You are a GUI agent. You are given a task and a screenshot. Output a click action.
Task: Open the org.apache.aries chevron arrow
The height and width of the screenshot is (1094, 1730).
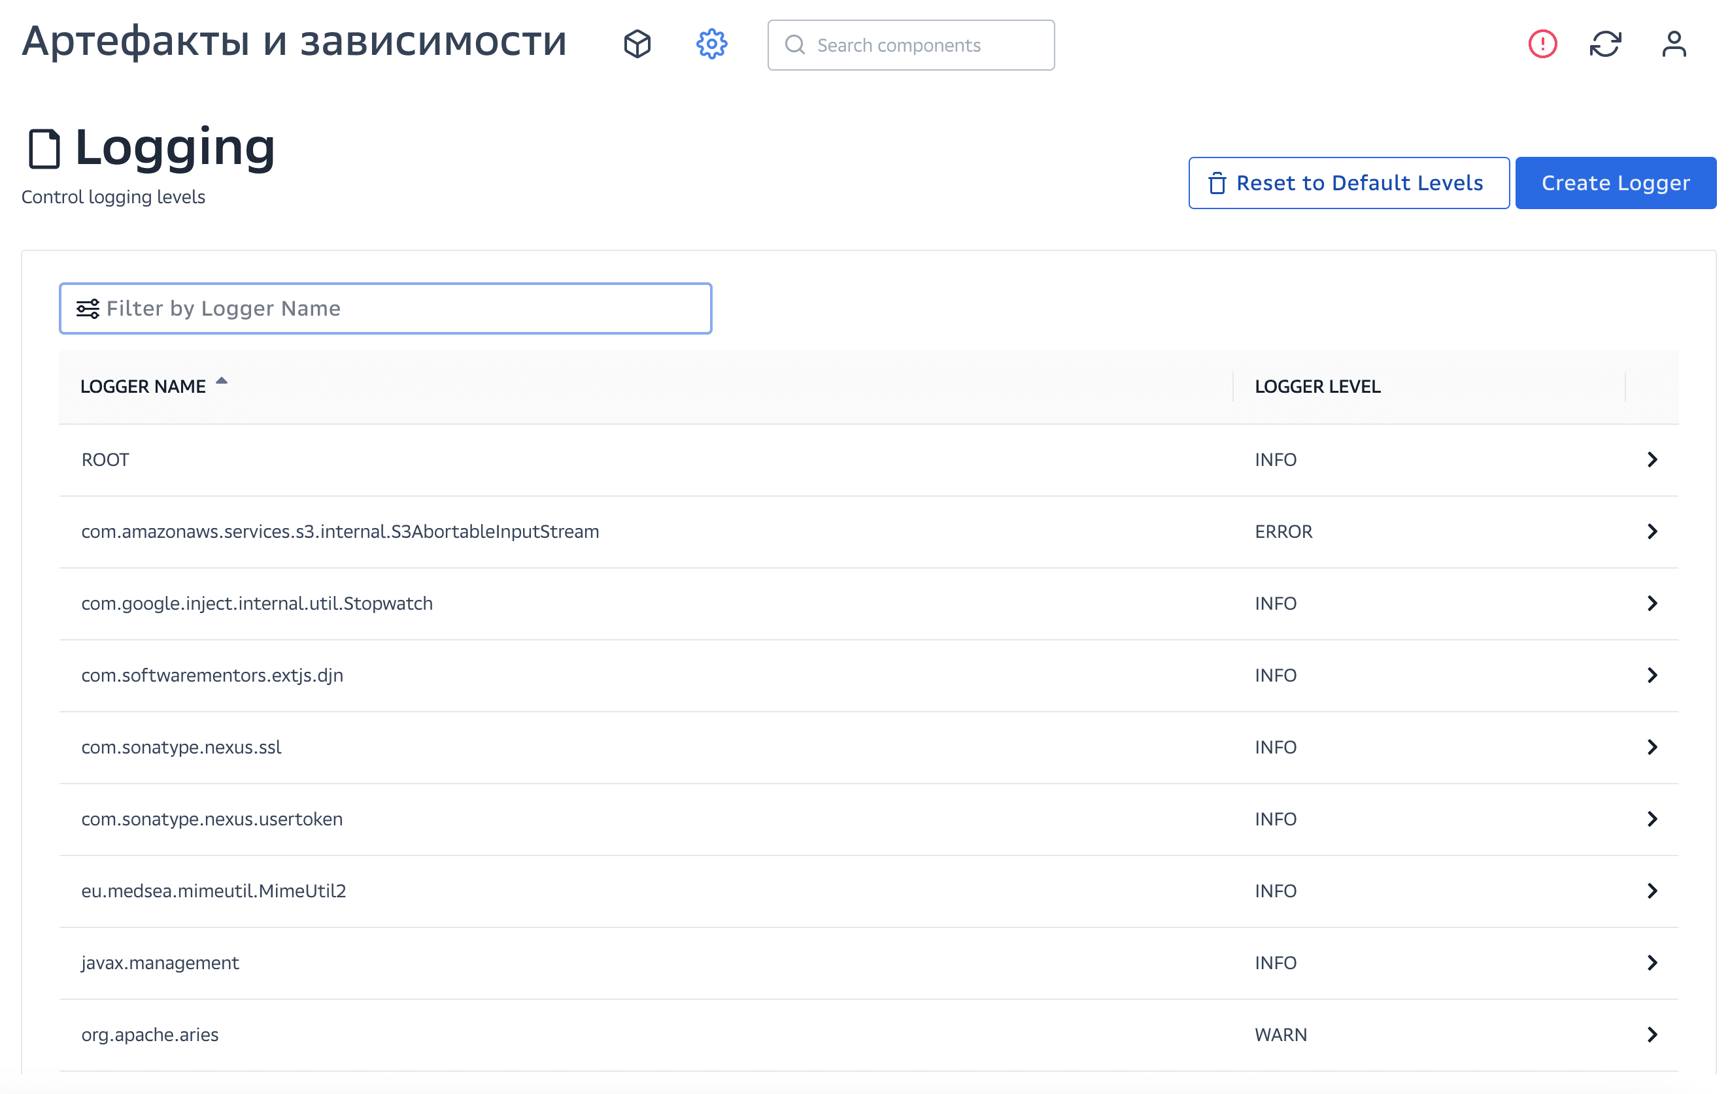tap(1652, 1035)
